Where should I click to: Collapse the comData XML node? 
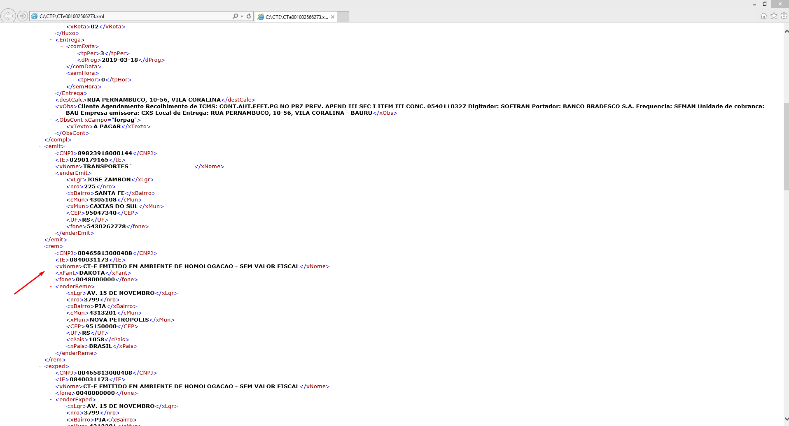tap(62, 46)
